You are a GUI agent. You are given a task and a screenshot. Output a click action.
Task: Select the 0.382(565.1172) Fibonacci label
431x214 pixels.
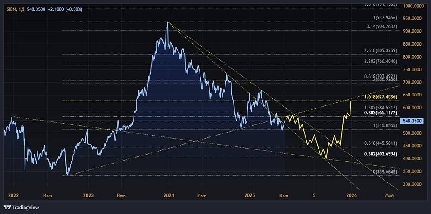tap(381, 113)
